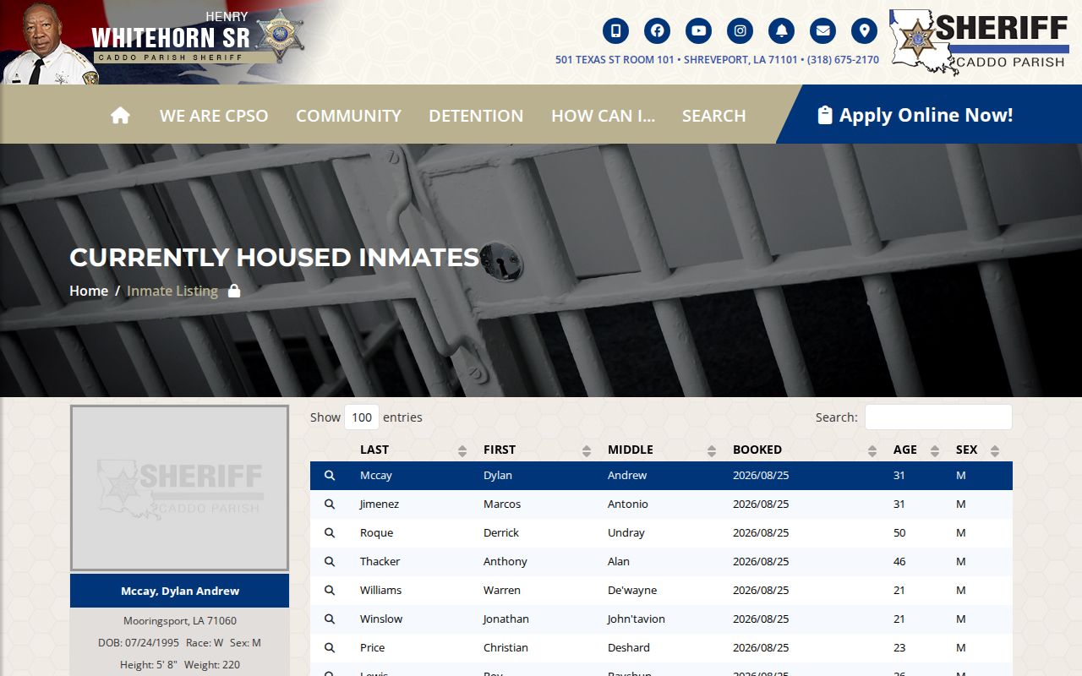Click the Inmate Listing breadcrumb
Viewport: 1082px width, 676px height.
(172, 291)
